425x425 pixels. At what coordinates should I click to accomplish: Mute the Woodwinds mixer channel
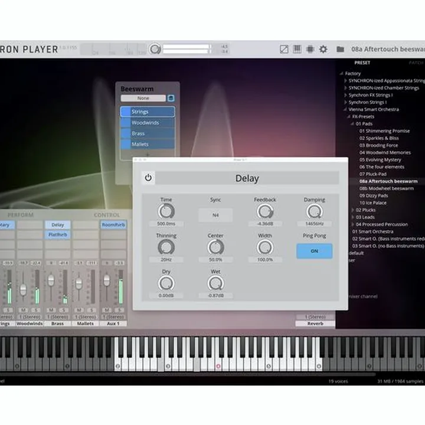23,310
